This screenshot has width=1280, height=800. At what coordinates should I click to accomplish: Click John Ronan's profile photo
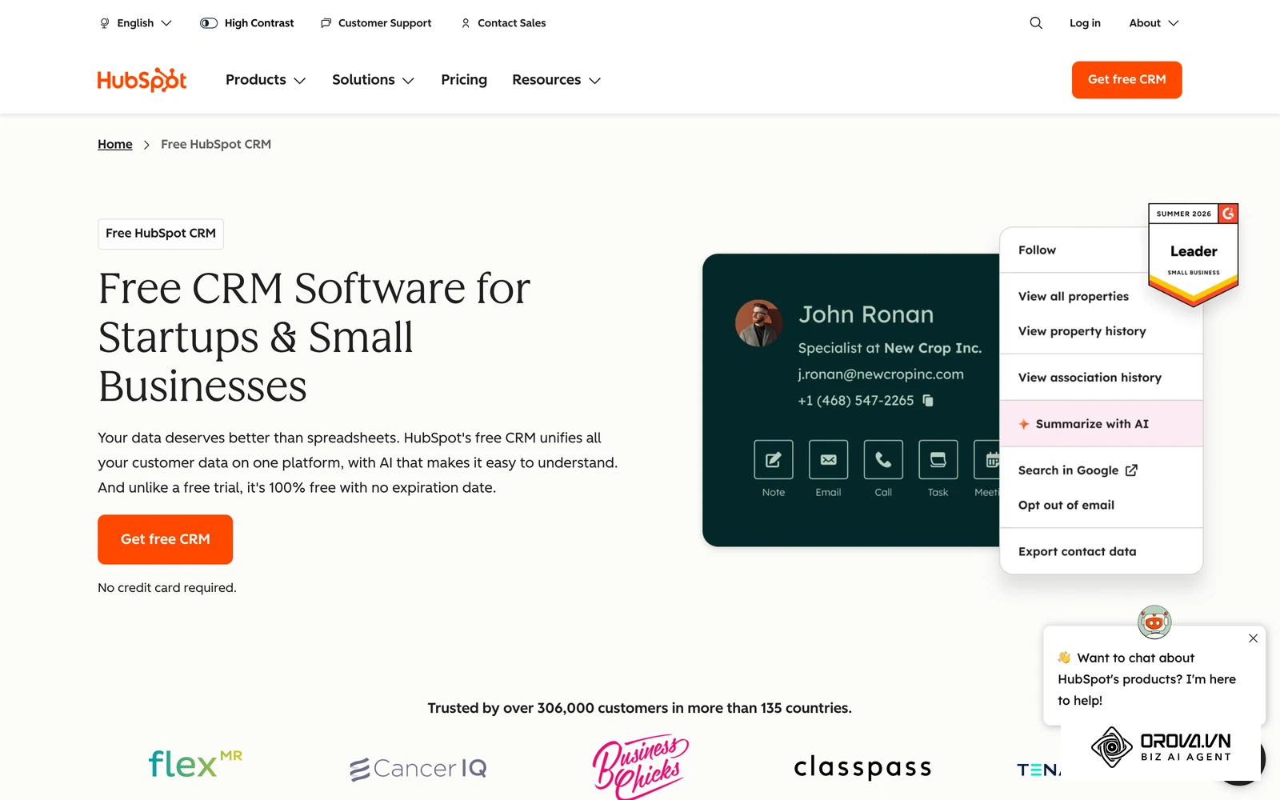758,323
